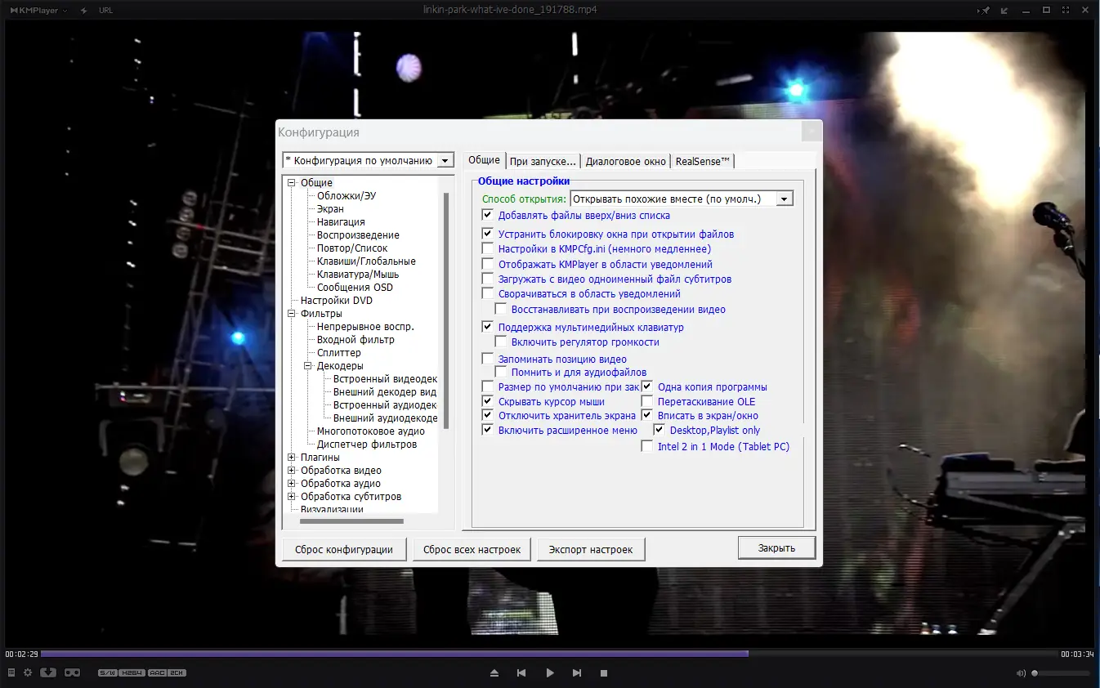This screenshot has height=688, width=1100.
Task: Expand the 'Обработка субтитров' tree node
Action: 291,497
